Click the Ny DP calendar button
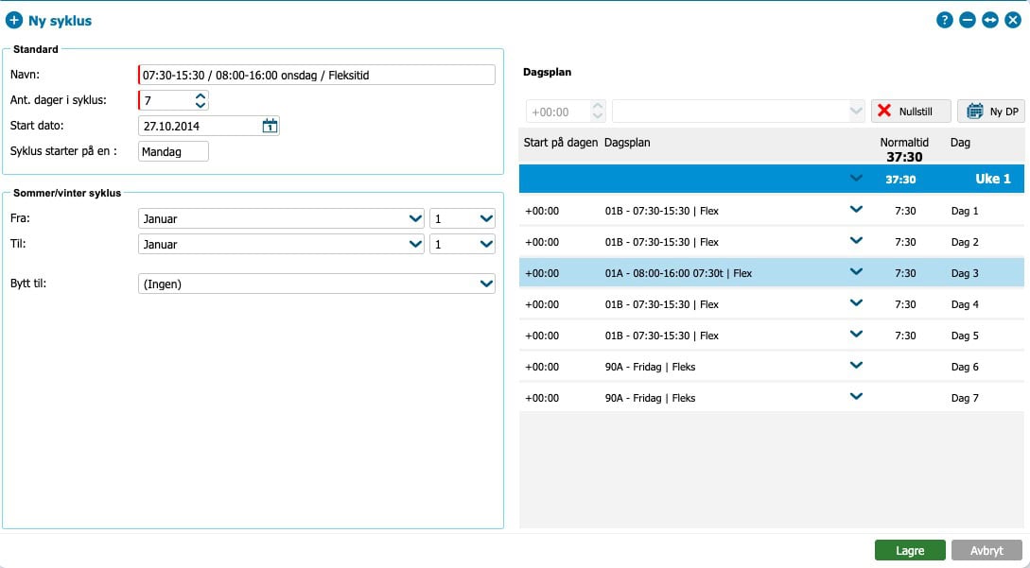1030x568 pixels. coord(990,112)
